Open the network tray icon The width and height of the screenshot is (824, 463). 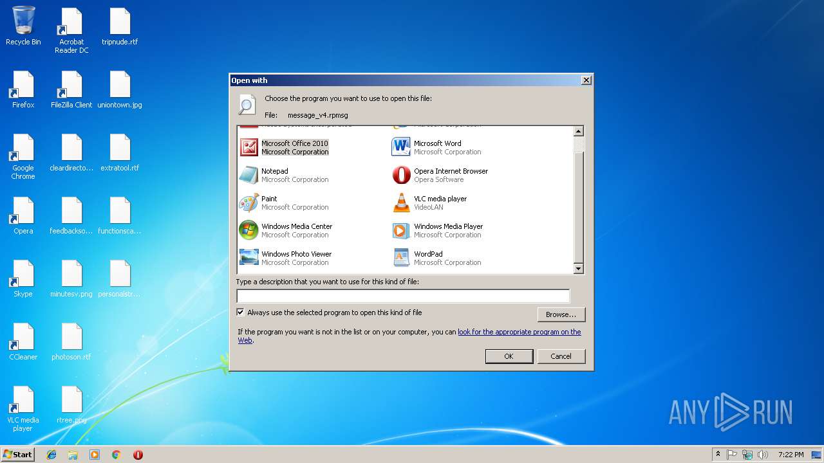[x=747, y=455]
